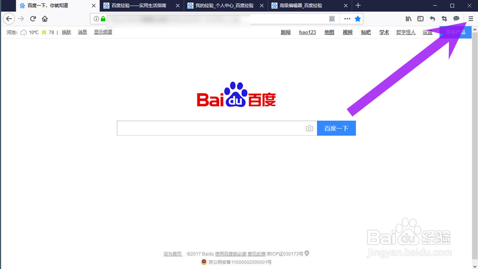Reload the current page
Image resolution: width=478 pixels, height=269 pixels.
coord(33,19)
